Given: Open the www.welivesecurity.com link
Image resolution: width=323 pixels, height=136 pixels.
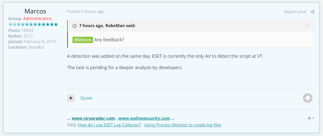Looking at the screenshot, I should pos(144,118).
